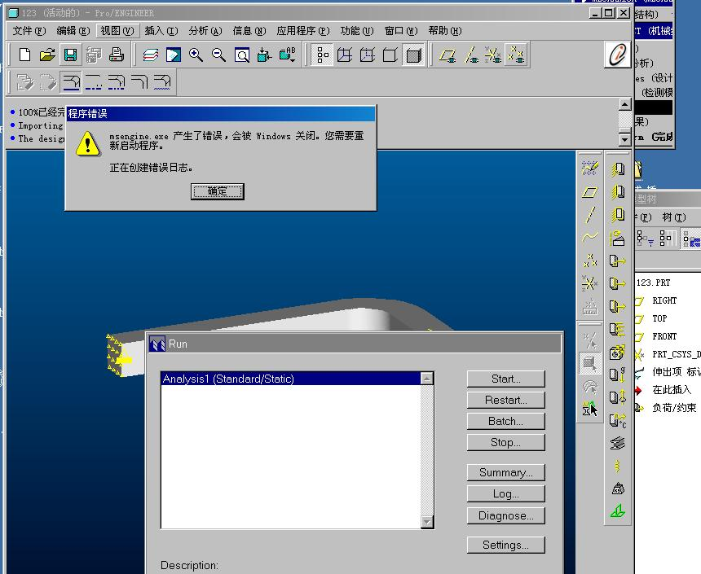Image resolution: width=701 pixels, height=574 pixels.
Task: Click the spring icon in right toolbar
Action: pos(618,466)
